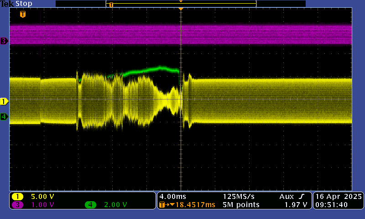Image resolution: width=365 pixels, height=219 pixels.
Task: Toggle the channel 1 yellow badge
Action: tap(18, 196)
